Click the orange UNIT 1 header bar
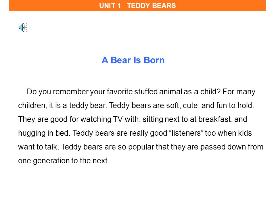Image resolution: width=276 pixels, height=207 pixels. click(x=137, y=5)
